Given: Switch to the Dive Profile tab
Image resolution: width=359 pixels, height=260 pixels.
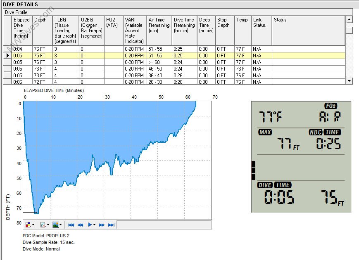Looking at the screenshot, I should pyautogui.click(x=16, y=12).
